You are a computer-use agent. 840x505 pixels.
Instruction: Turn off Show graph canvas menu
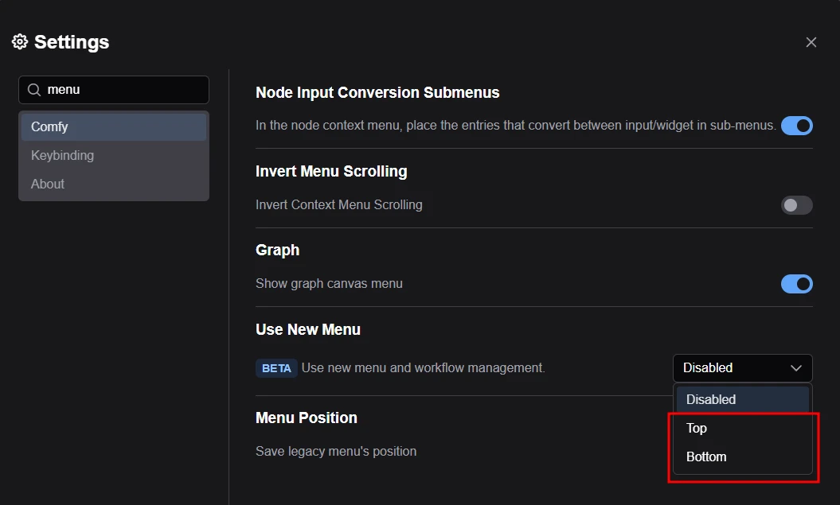pyautogui.click(x=796, y=284)
